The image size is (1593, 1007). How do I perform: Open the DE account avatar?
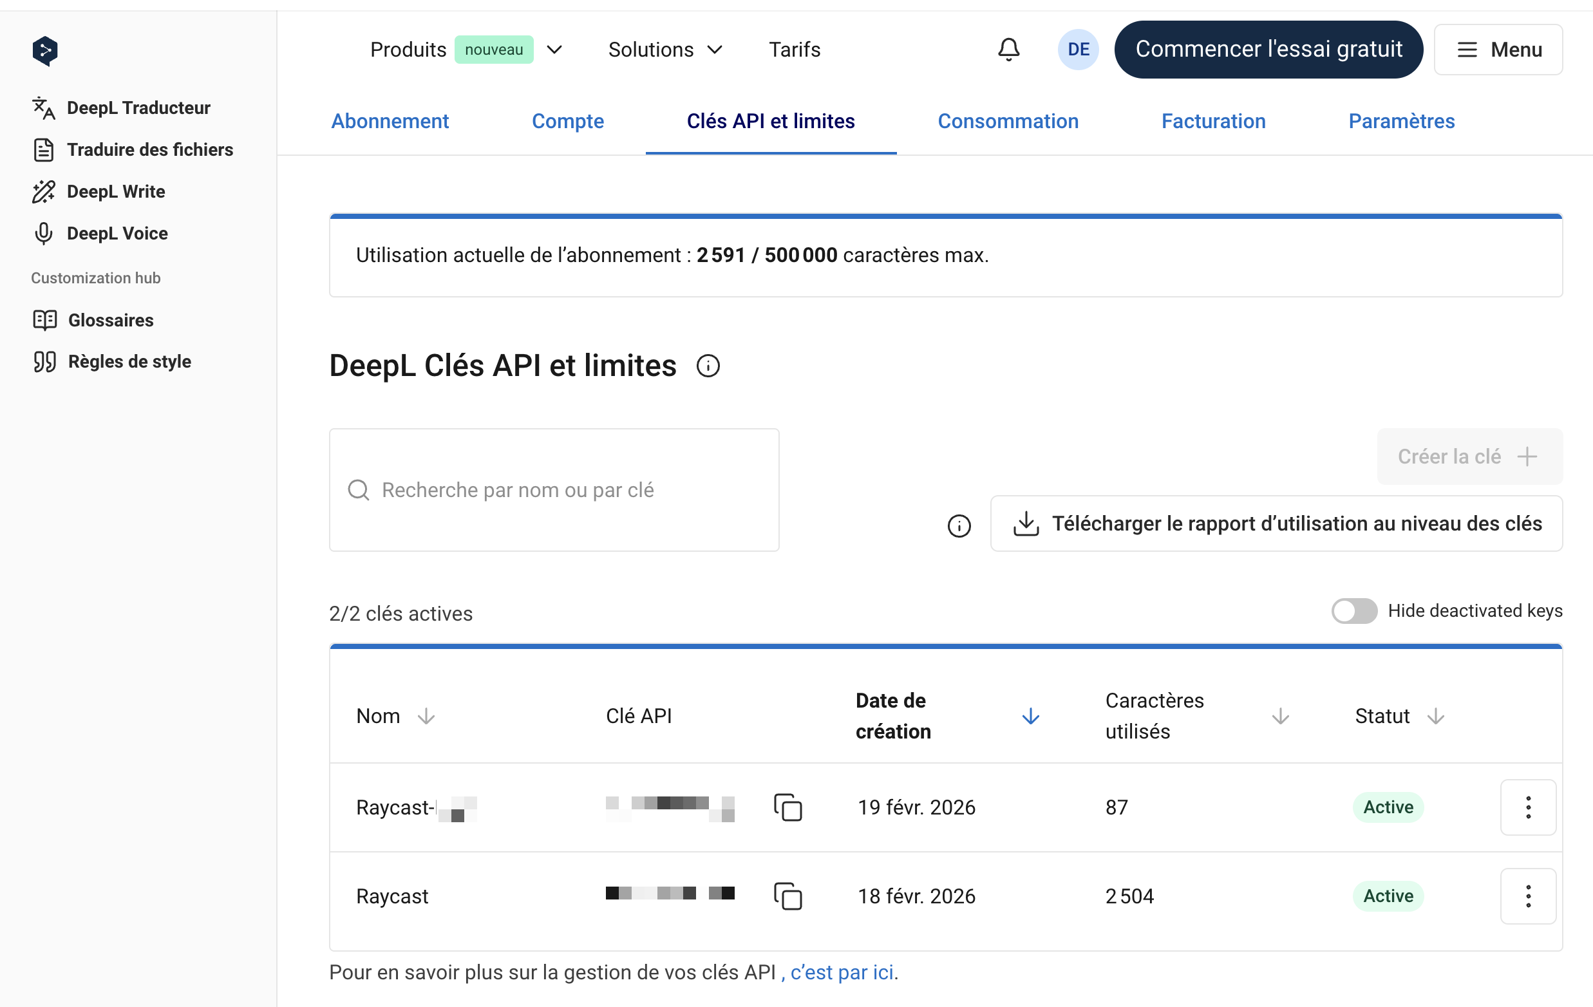point(1078,50)
